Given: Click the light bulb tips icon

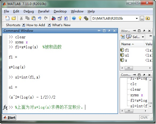Looking at the screenshot, I should click(80, 18).
